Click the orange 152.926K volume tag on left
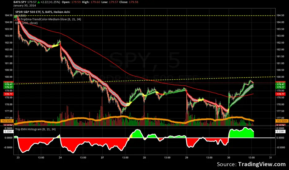This screenshot has height=170, width=289. coord(7,121)
